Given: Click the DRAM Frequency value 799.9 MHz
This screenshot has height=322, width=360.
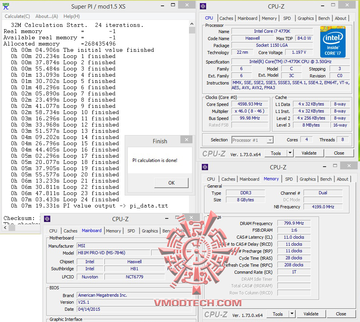Looking at the screenshot, I should pos(294,223).
